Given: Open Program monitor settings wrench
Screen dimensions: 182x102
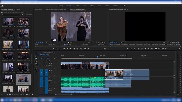Looking at the screenshot, I should 170,42.
